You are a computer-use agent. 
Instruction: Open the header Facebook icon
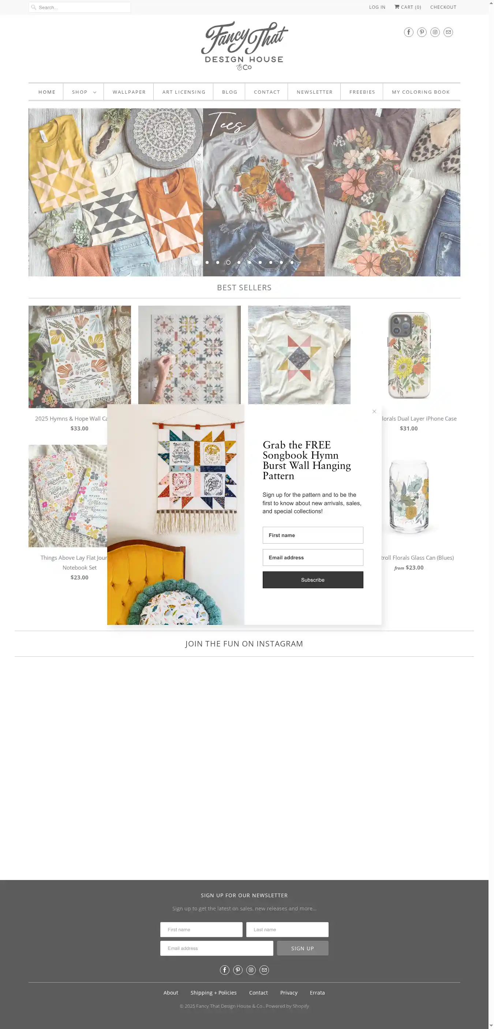(408, 32)
